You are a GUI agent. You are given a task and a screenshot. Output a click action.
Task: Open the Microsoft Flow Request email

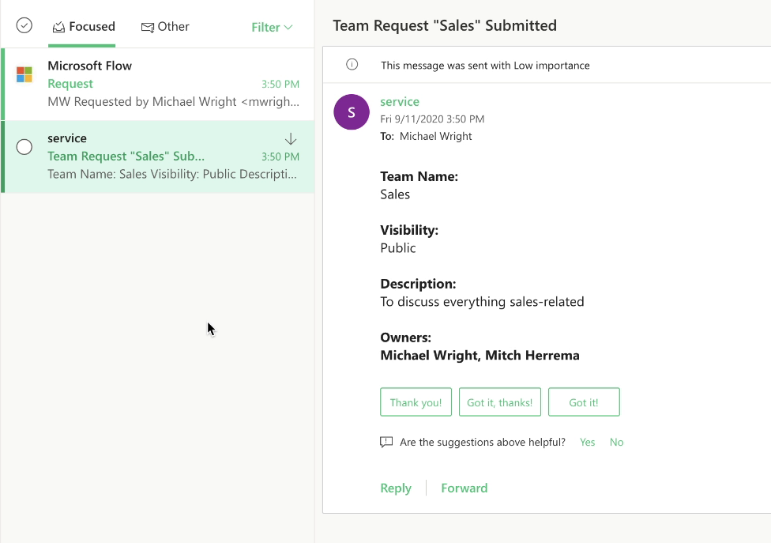tap(158, 83)
